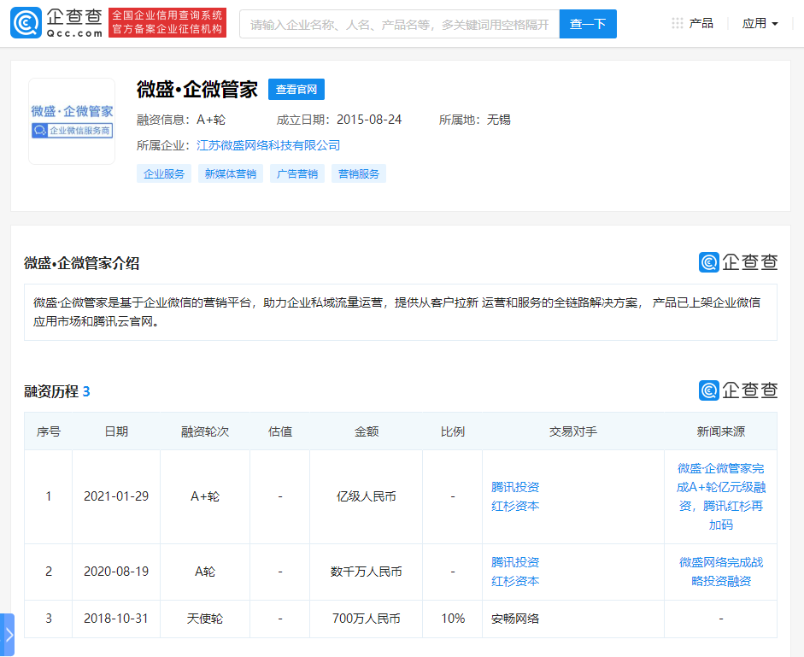Click the 查一下 search button
Image resolution: width=804 pixels, height=657 pixels.
coord(588,24)
